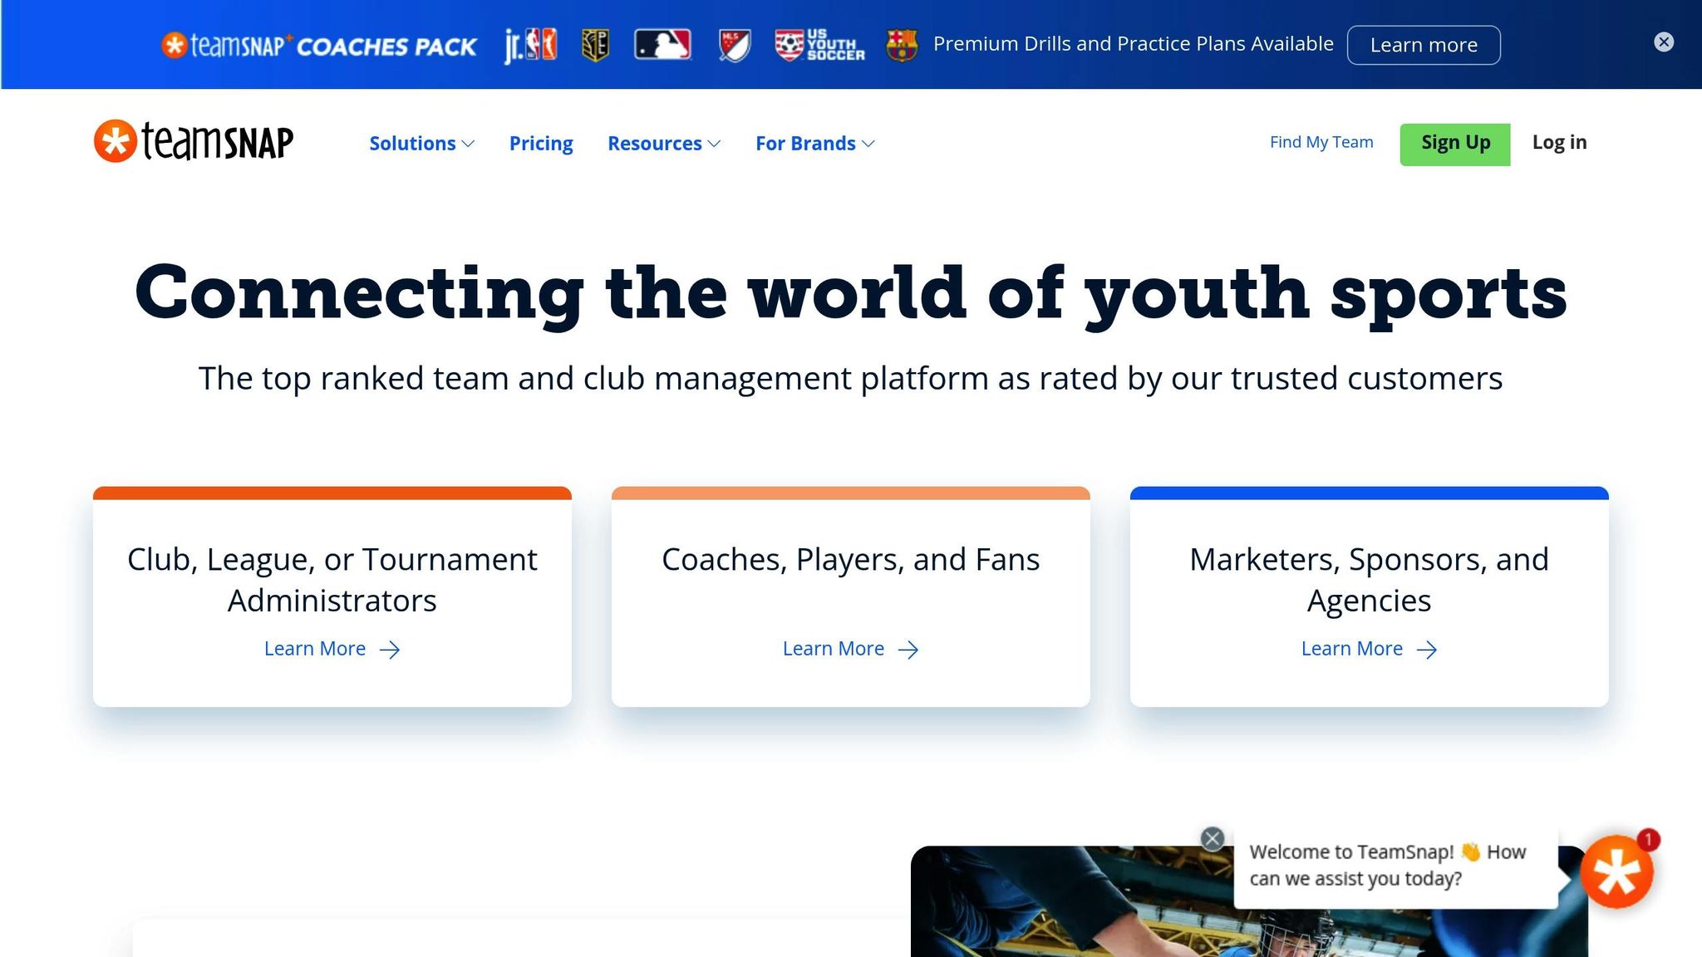Click the MLS shield logo in the banner
1702x957 pixels.
point(735,45)
